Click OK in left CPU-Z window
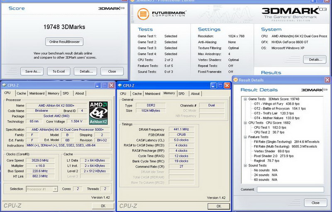 pyautogui.click(x=103, y=206)
